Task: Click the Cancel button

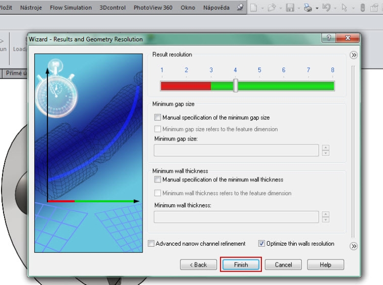Action: click(x=283, y=265)
